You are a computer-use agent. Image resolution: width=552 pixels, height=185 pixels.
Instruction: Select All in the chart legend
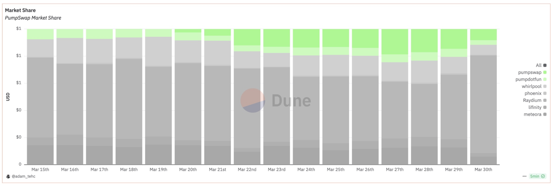point(541,65)
